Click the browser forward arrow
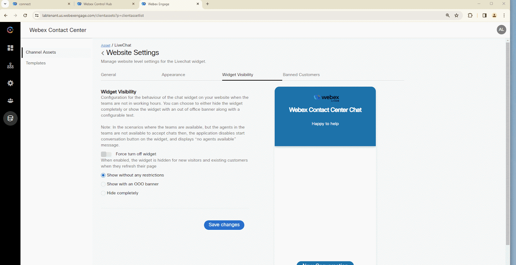The height and width of the screenshot is (265, 516). [x=15, y=15]
